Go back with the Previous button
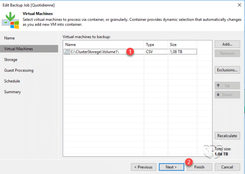Screen dimensions: 245x174 coord(144,167)
